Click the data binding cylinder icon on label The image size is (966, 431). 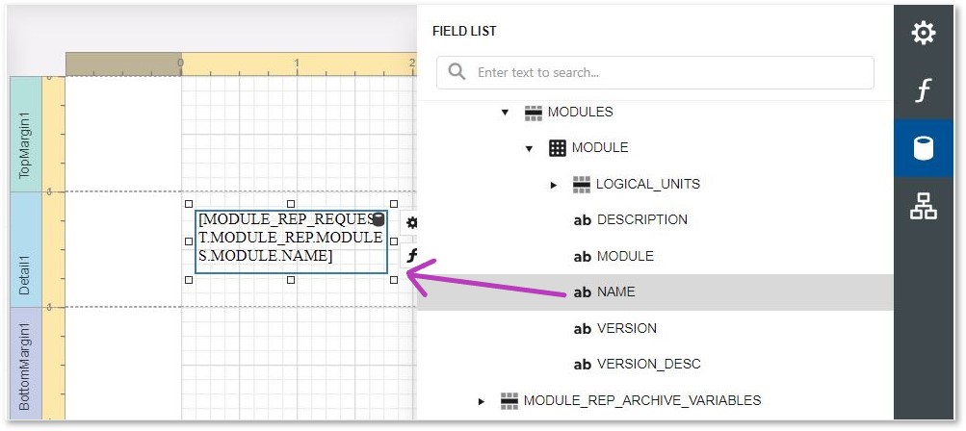(x=379, y=218)
